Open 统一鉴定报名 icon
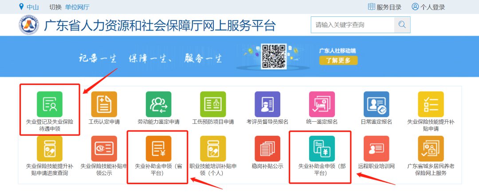This screenshot has height=192, width=479. click(x=322, y=104)
